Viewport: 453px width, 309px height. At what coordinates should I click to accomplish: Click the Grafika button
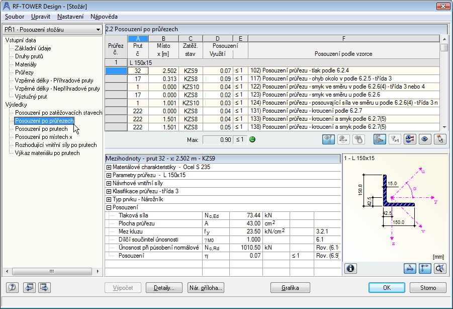pyautogui.click(x=290, y=287)
